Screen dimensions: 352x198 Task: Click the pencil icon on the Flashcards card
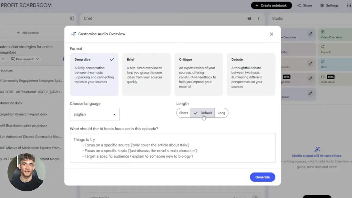310,64
